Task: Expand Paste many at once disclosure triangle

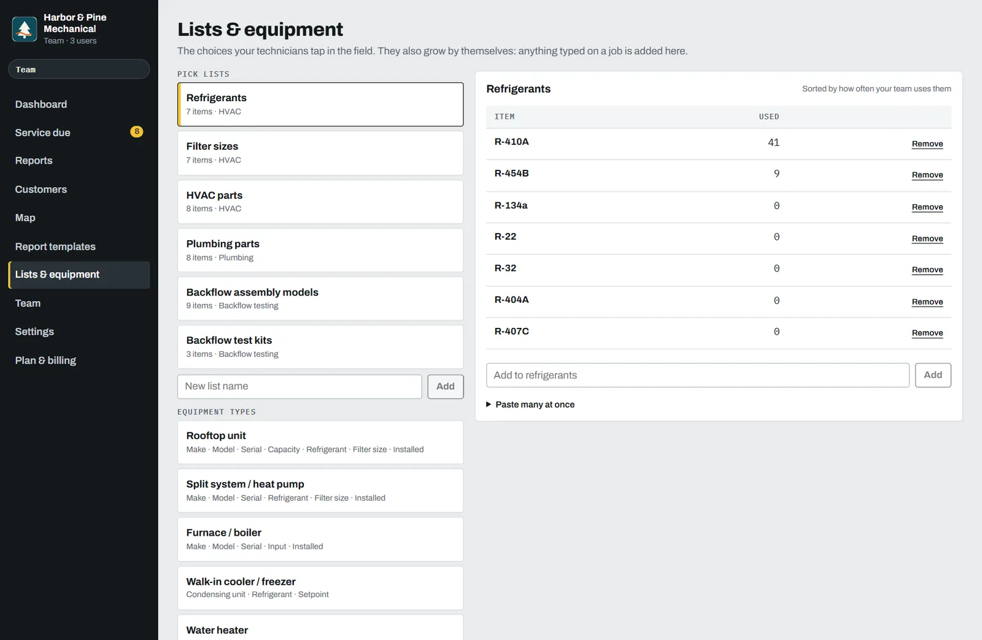Action: (489, 405)
